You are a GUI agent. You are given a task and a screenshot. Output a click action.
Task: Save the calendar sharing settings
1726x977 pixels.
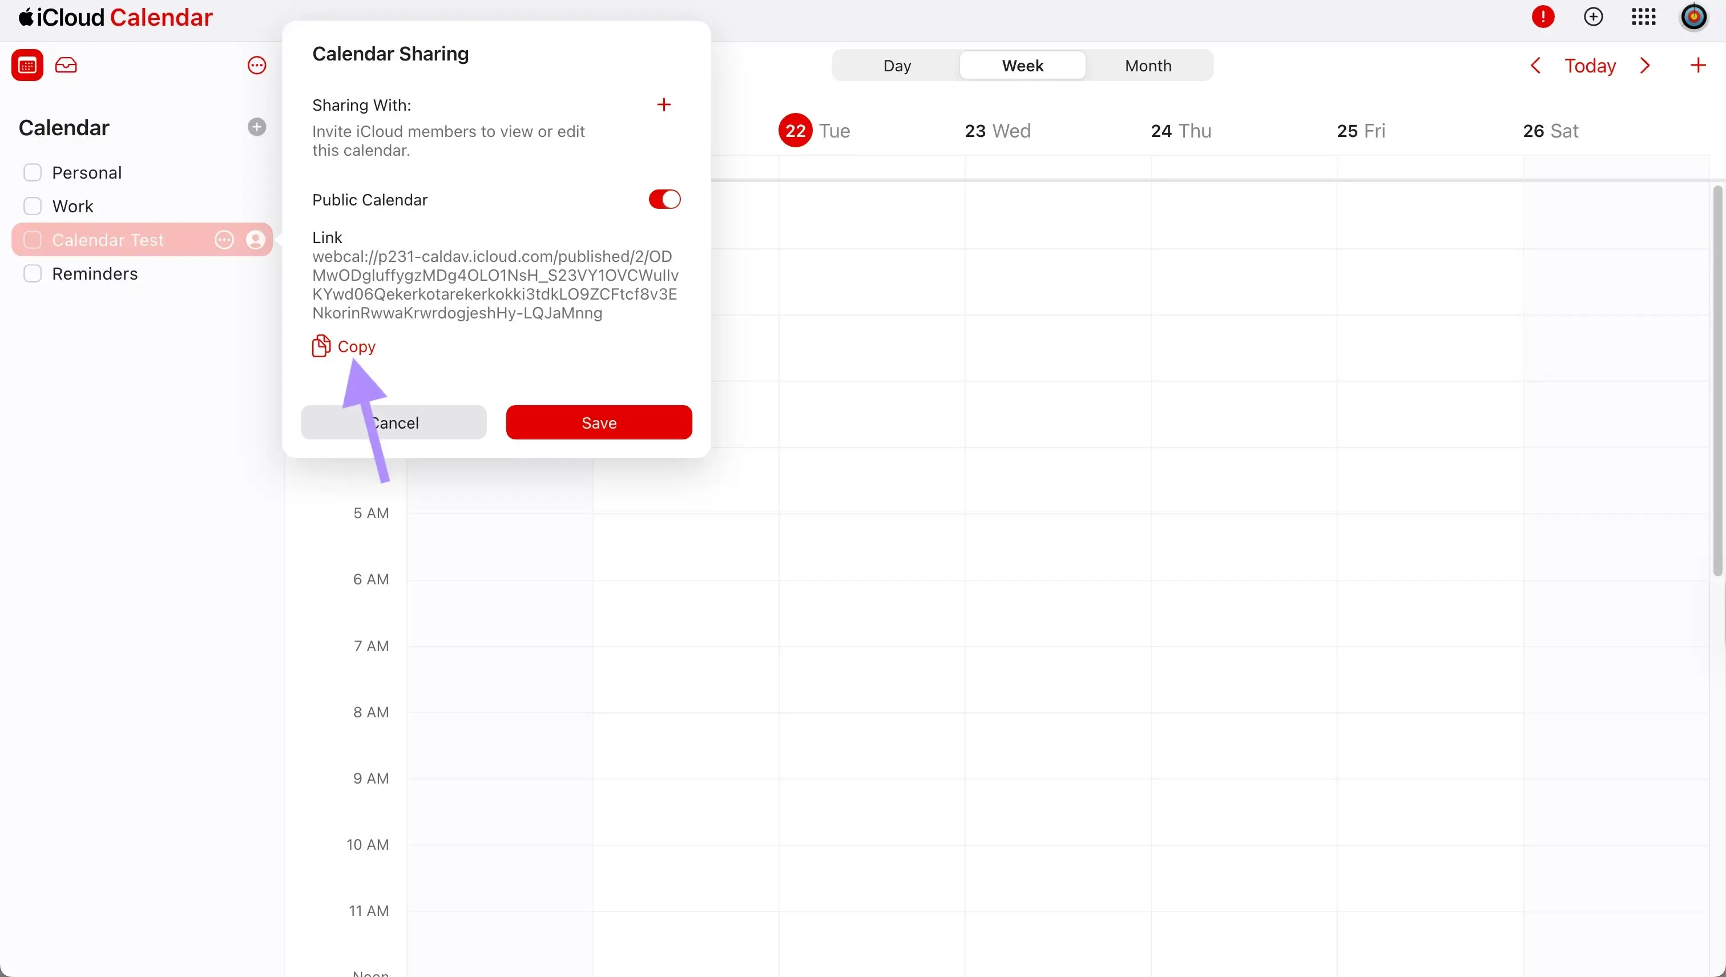[599, 422]
